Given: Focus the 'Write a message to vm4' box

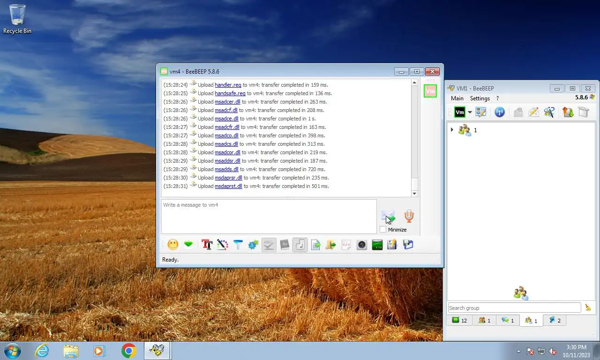Looking at the screenshot, I should pyautogui.click(x=269, y=217).
